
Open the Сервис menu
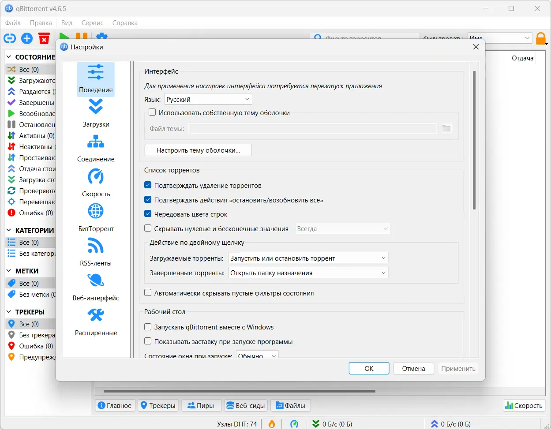[x=92, y=22]
